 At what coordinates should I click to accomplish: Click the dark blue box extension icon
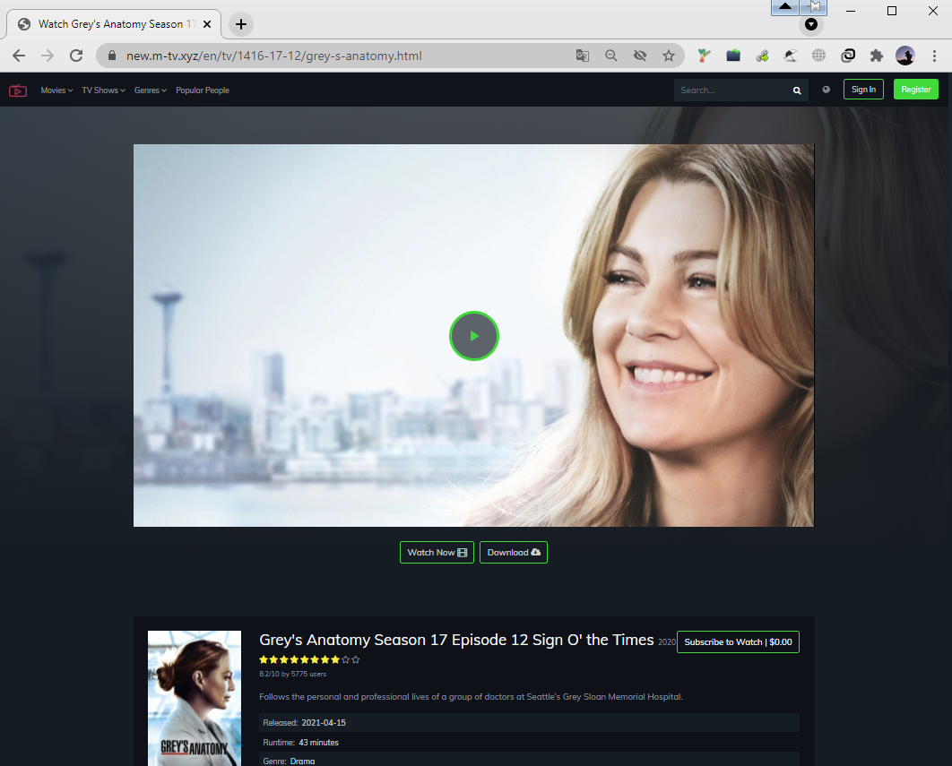pos(732,56)
